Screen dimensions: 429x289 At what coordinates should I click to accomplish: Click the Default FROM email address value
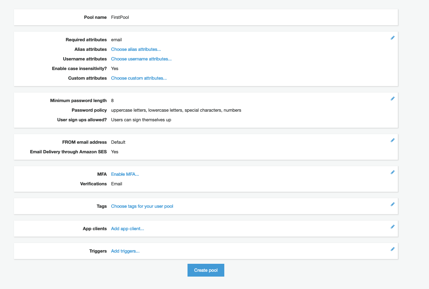118,142
